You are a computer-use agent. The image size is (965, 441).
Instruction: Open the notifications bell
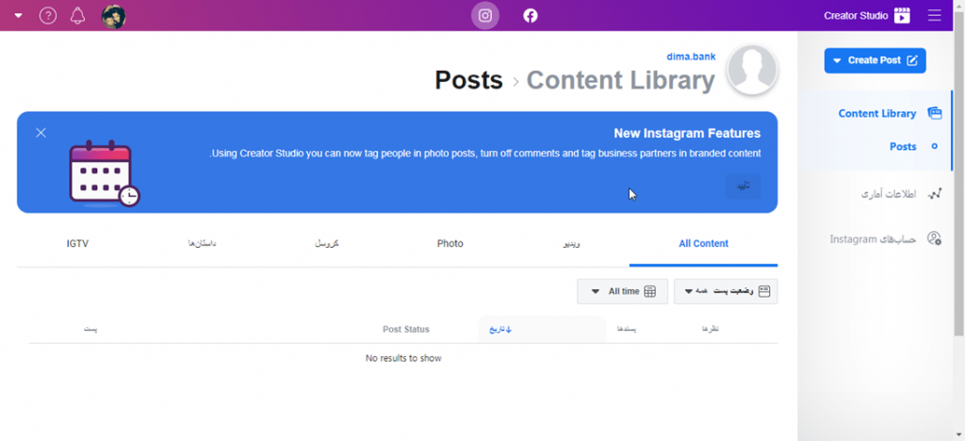point(77,15)
